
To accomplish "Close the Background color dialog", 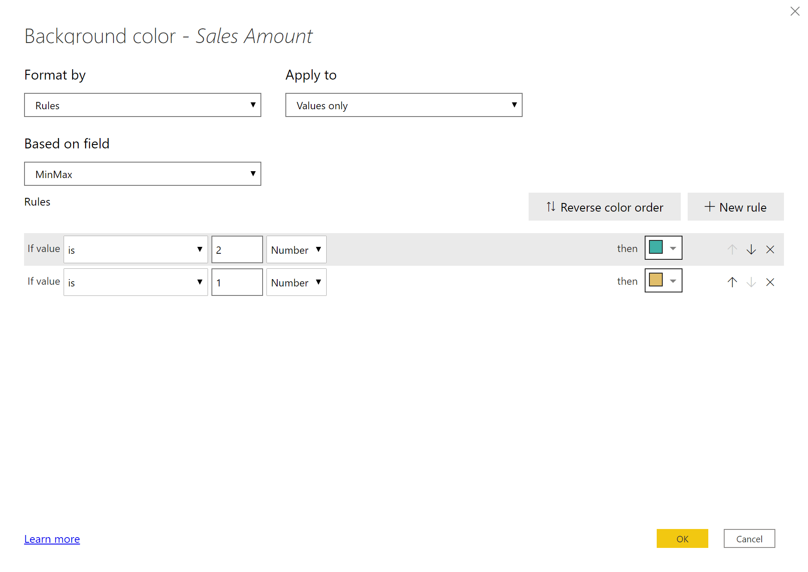I will pyautogui.click(x=795, y=11).
